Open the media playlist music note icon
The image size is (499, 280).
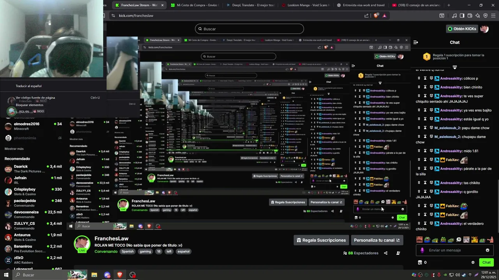[454, 16]
